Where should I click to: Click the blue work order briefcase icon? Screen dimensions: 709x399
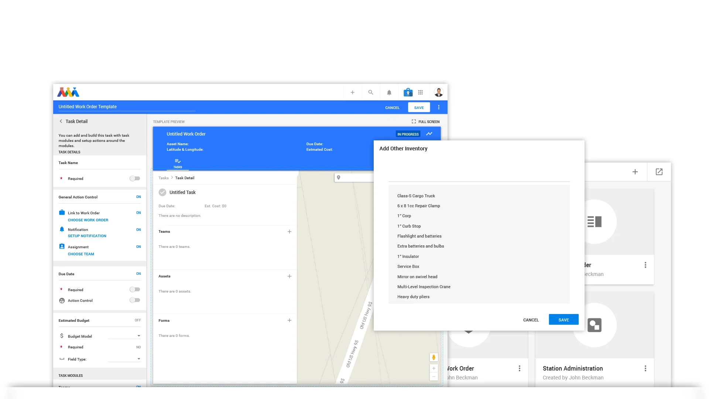tap(408, 92)
